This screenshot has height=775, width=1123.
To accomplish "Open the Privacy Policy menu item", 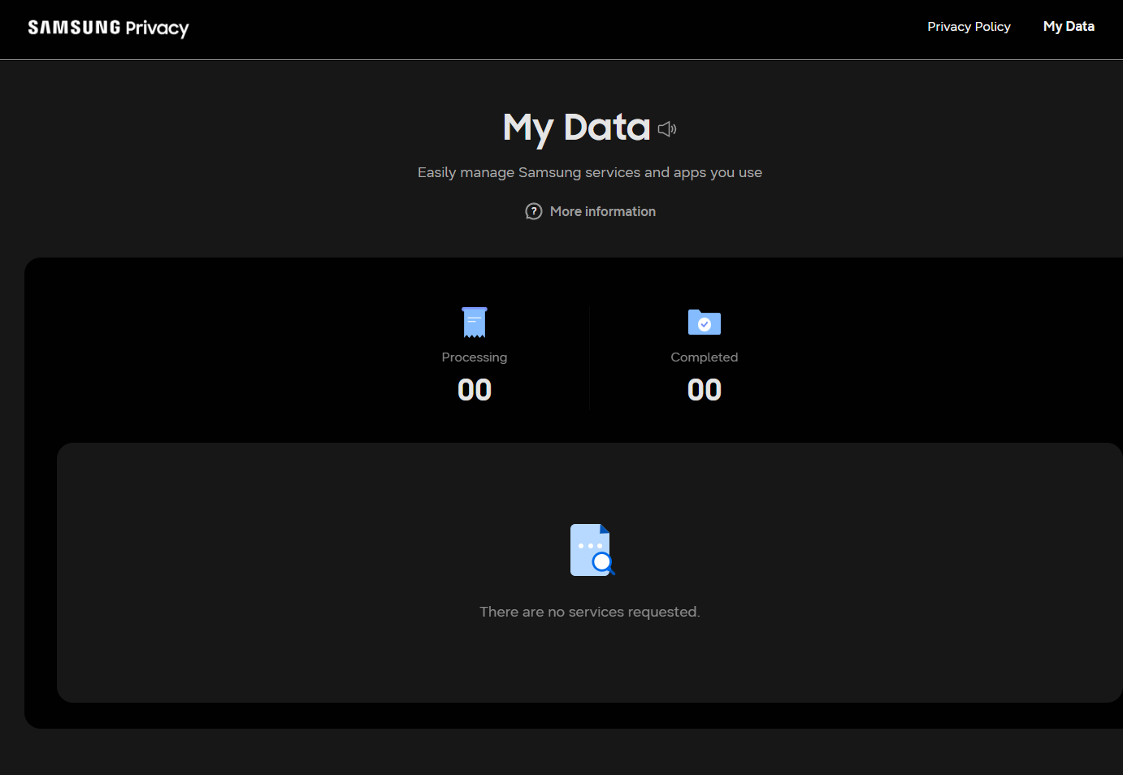I will coord(969,27).
